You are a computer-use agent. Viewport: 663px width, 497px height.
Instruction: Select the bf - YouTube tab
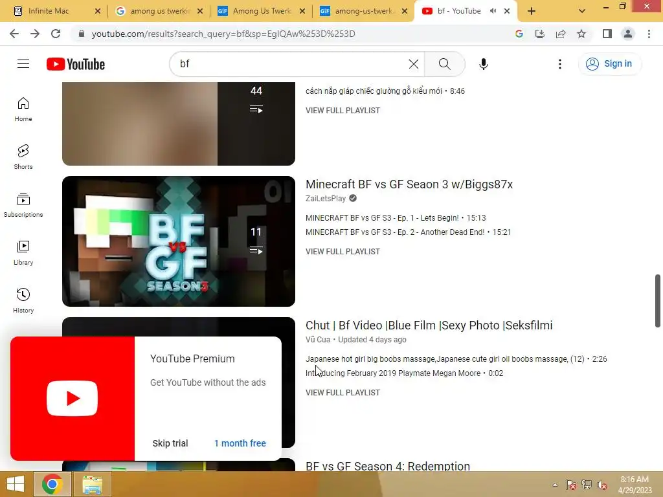coord(459,11)
